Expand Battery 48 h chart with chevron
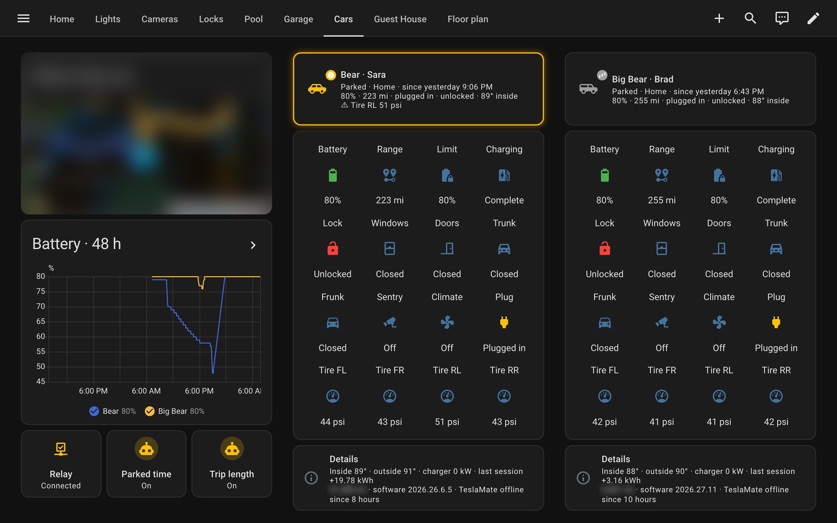The height and width of the screenshot is (523, 837). coord(253,245)
